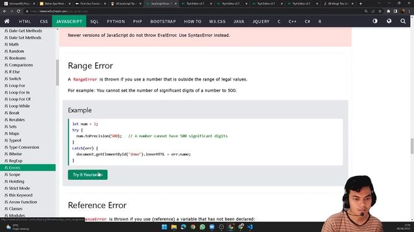The height and width of the screenshot is (232, 414).
Task: Open SQL tutorial menu
Action: (x=94, y=21)
